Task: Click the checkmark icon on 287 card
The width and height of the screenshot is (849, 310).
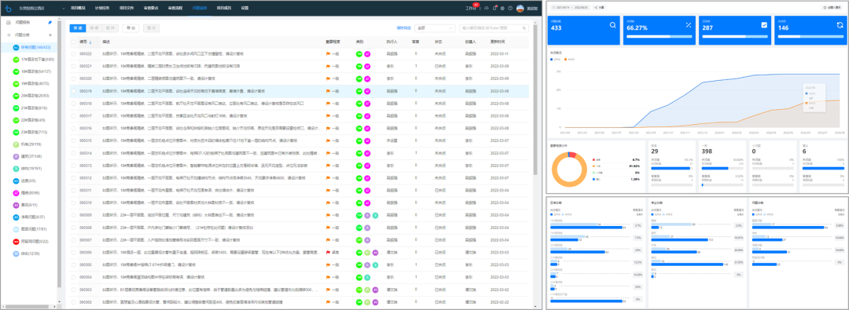Action: [764, 25]
